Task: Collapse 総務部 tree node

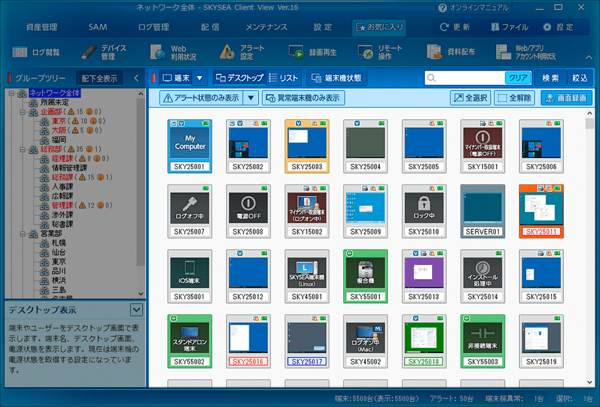Action: tap(23, 149)
